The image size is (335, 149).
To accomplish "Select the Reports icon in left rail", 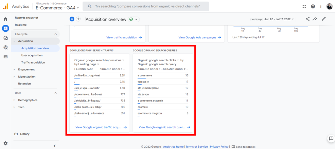I will pos(6,28).
